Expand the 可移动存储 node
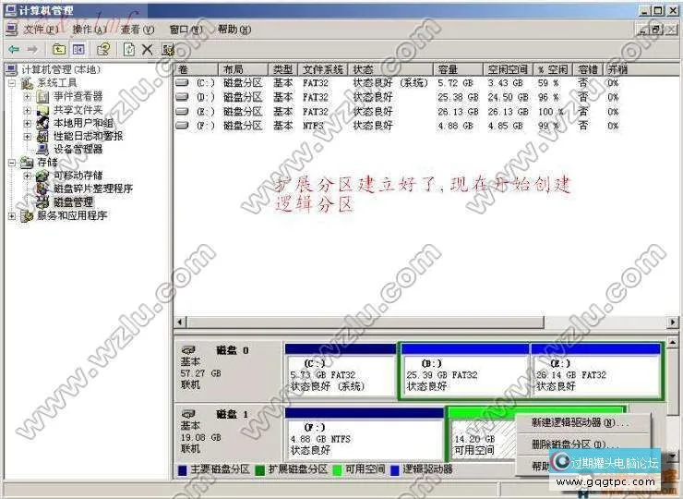 [x=28, y=176]
